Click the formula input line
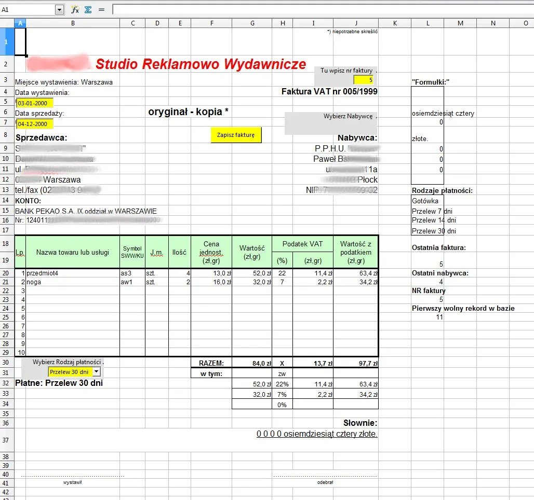This screenshot has width=534, height=500. click(x=322, y=9)
